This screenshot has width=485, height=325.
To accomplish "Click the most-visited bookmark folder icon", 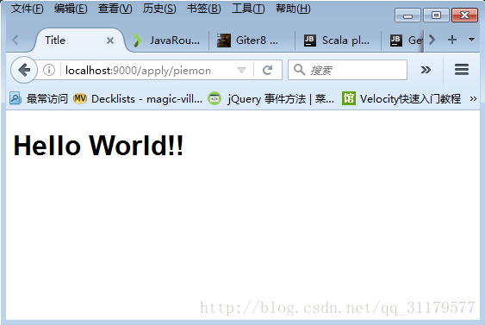I will point(16,98).
